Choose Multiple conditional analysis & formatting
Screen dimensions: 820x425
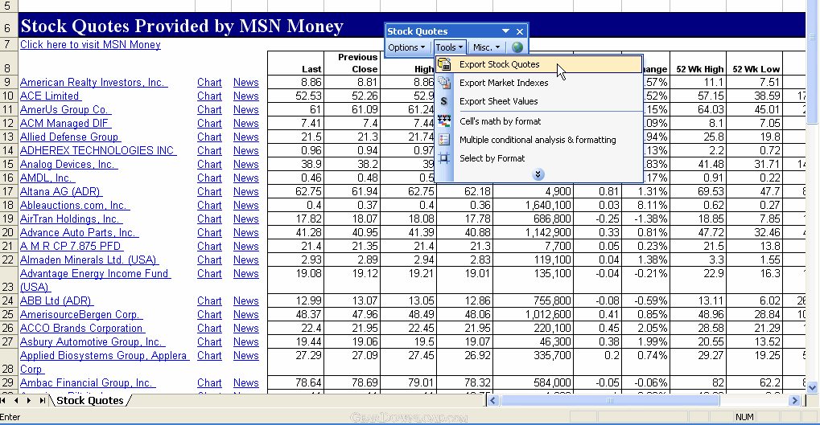(x=538, y=140)
